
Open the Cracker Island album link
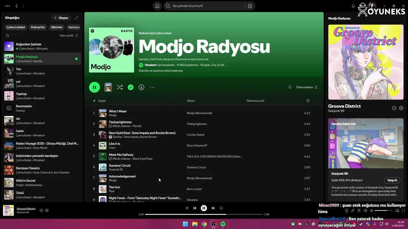click(195, 135)
